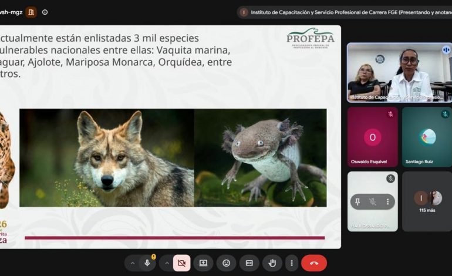This screenshot has width=452, height=276.
Task: Click the presenter avatar icon in top banner
Action: click(244, 12)
